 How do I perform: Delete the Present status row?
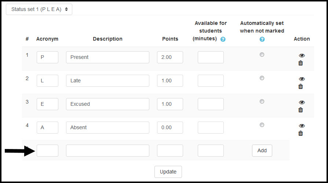pyautogui.click(x=300, y=63)
